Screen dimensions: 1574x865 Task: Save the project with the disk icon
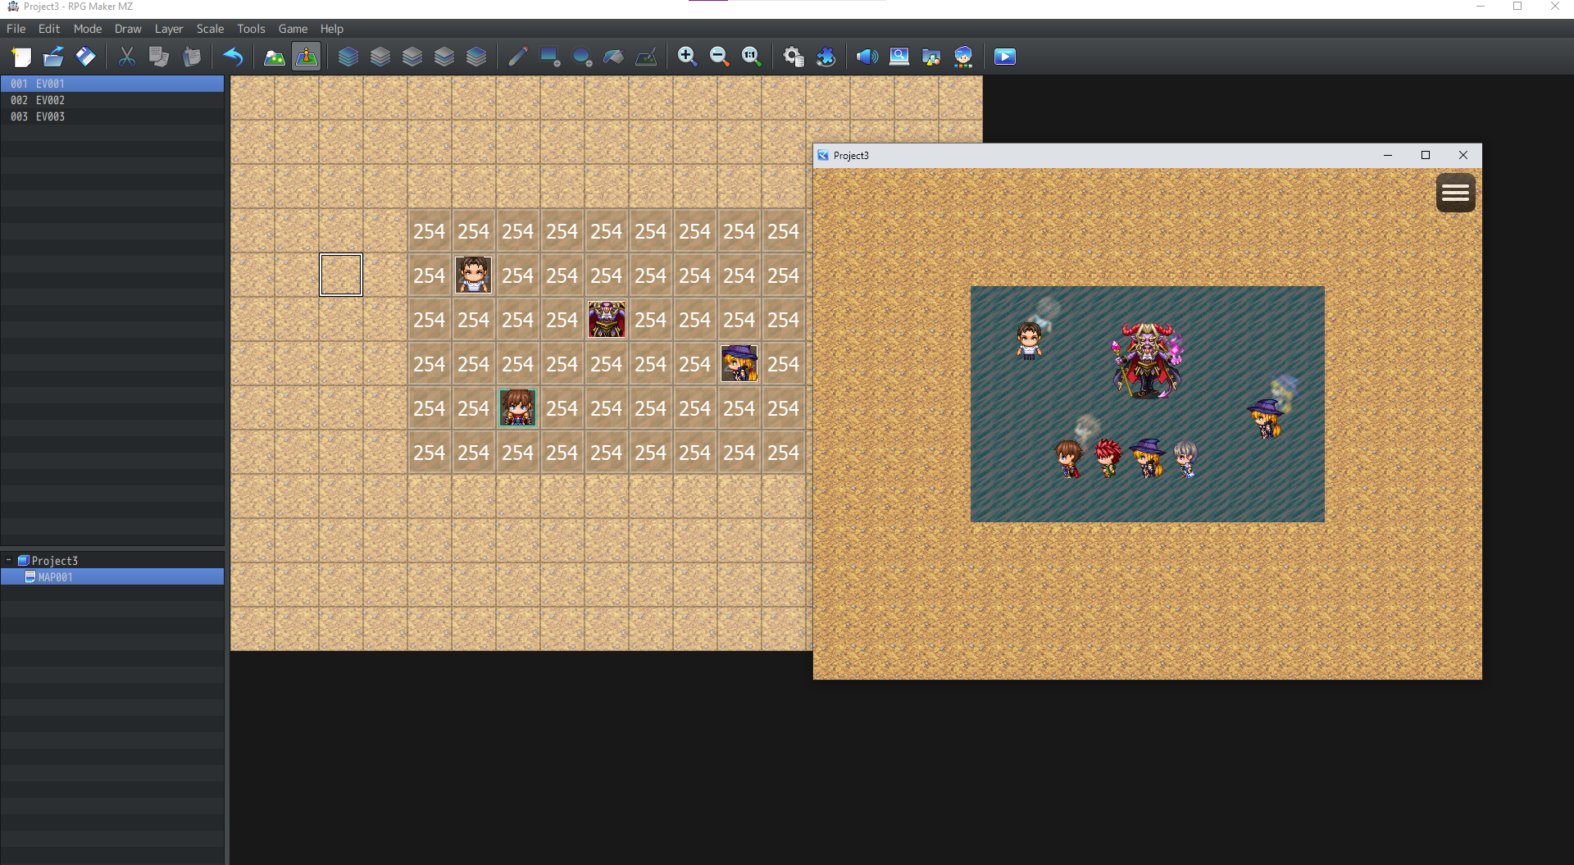click(85, 57)
